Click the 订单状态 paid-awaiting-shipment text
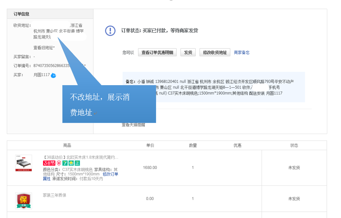The width and height of the screenshot is (341, 218). click(160, 31)
